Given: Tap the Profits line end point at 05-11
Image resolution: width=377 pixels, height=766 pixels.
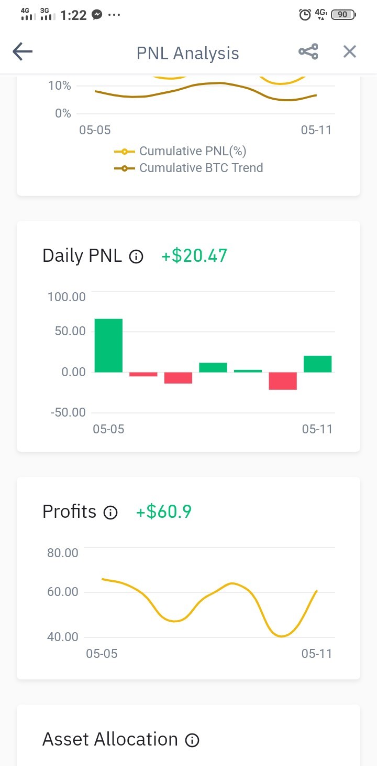Looking at the screenshot, I should (317, 591).
